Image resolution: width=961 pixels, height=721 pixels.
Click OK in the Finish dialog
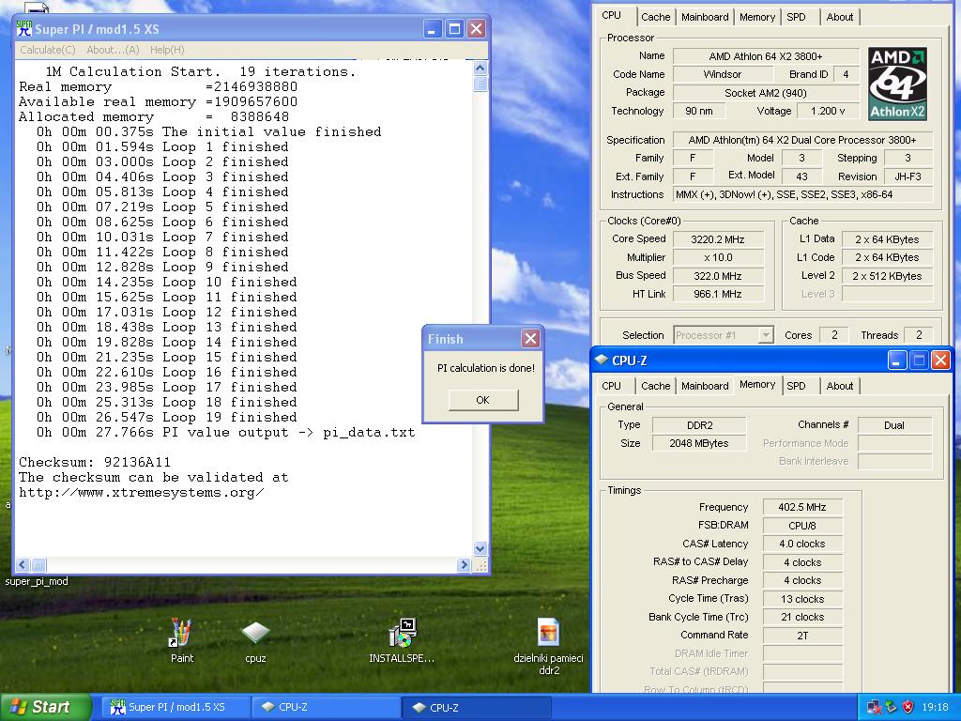point(483,400)
